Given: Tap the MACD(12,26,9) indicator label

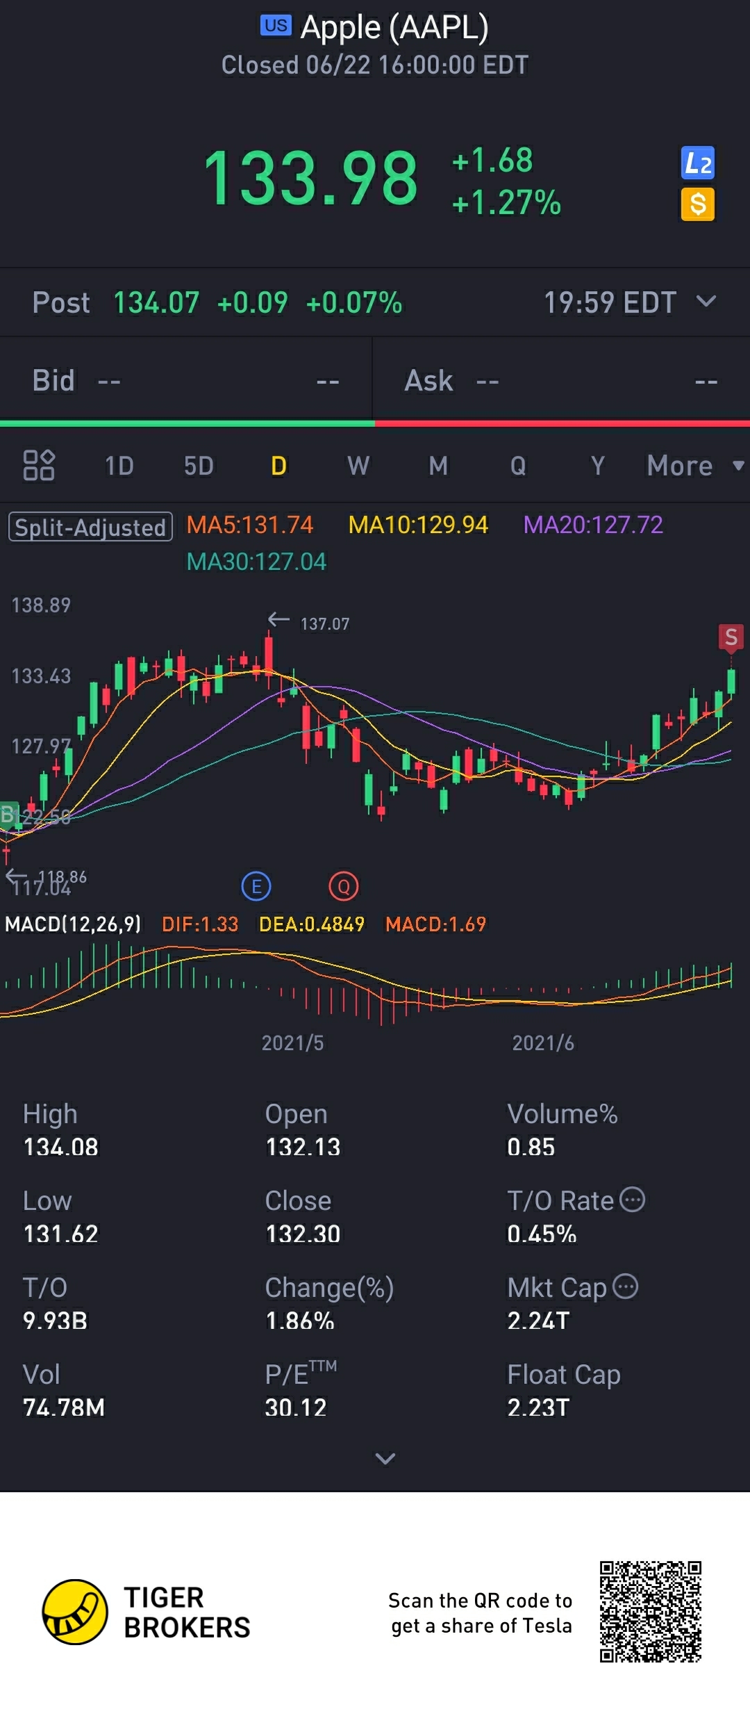Looking at the screenshot, I should (x=73, y=924).
